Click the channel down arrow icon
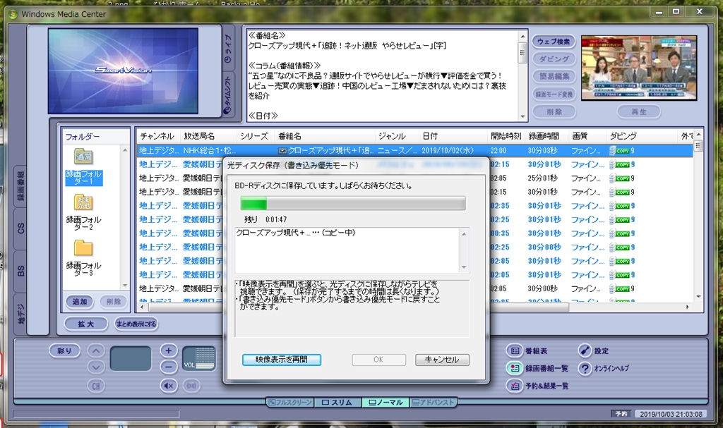 [96, 367]
